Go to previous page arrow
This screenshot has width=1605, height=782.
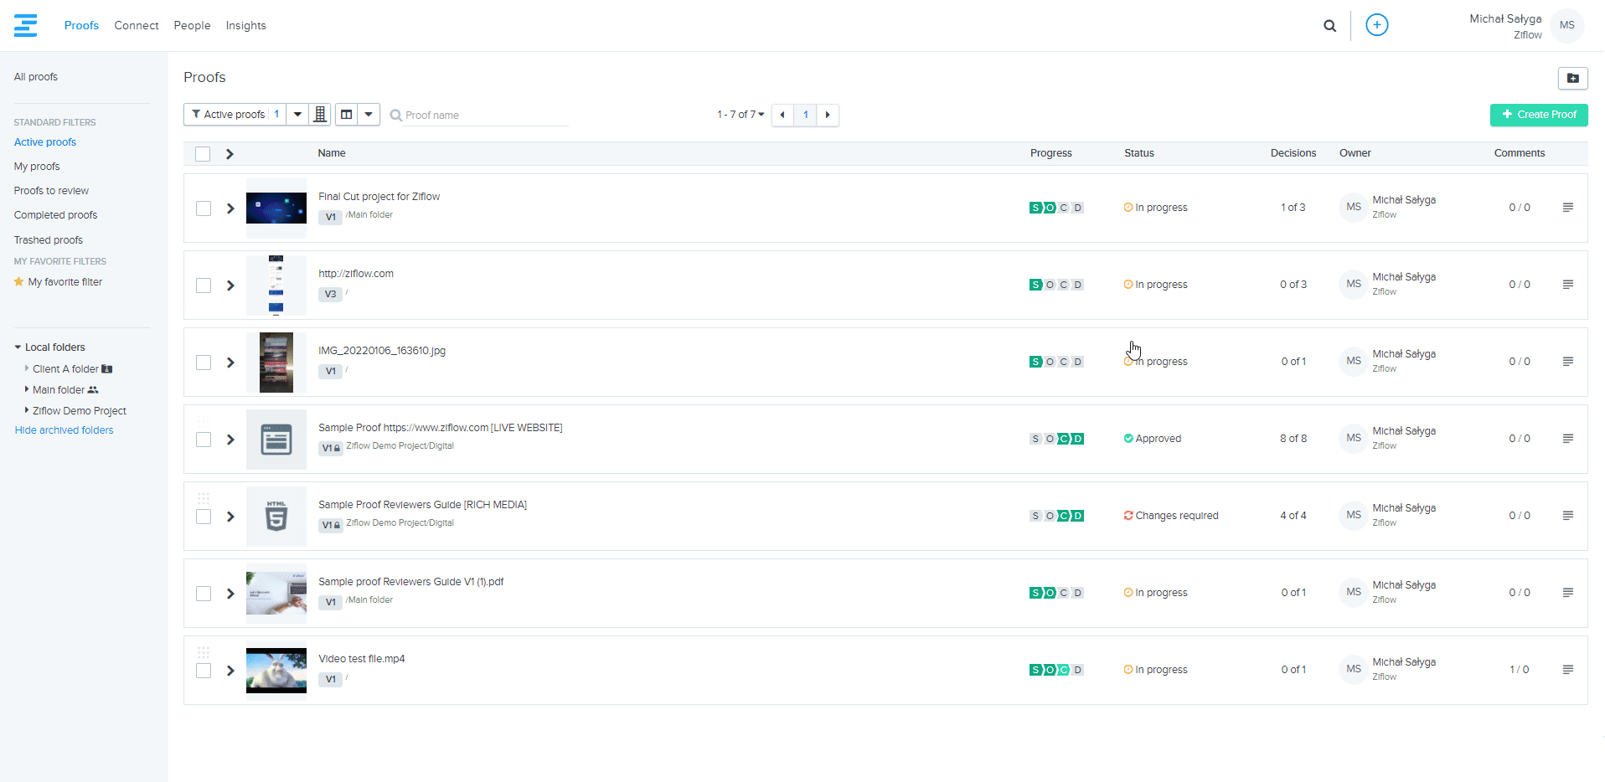(x=782, y=115)
